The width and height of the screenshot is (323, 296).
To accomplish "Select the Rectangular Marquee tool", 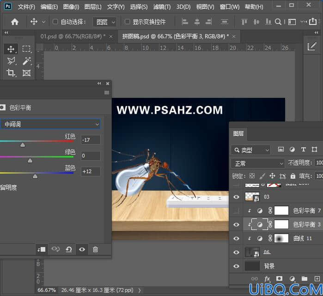I will 26,49.
